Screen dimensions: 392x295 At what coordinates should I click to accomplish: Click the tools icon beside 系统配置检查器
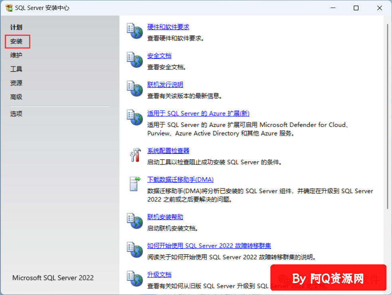coord(135,155)
